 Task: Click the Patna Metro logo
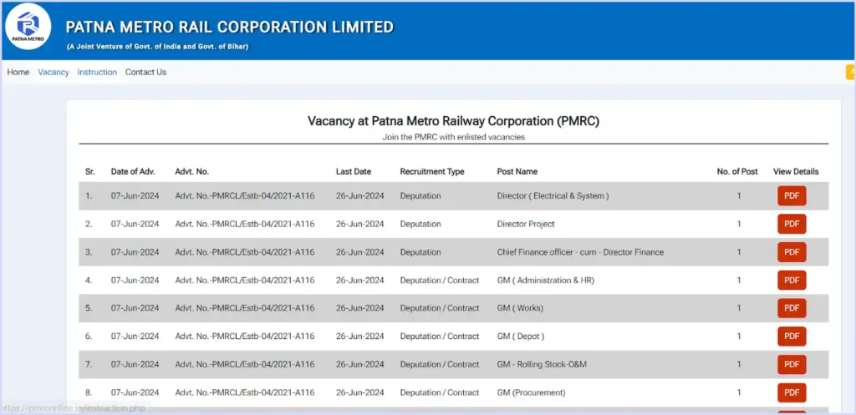[28, 27]
